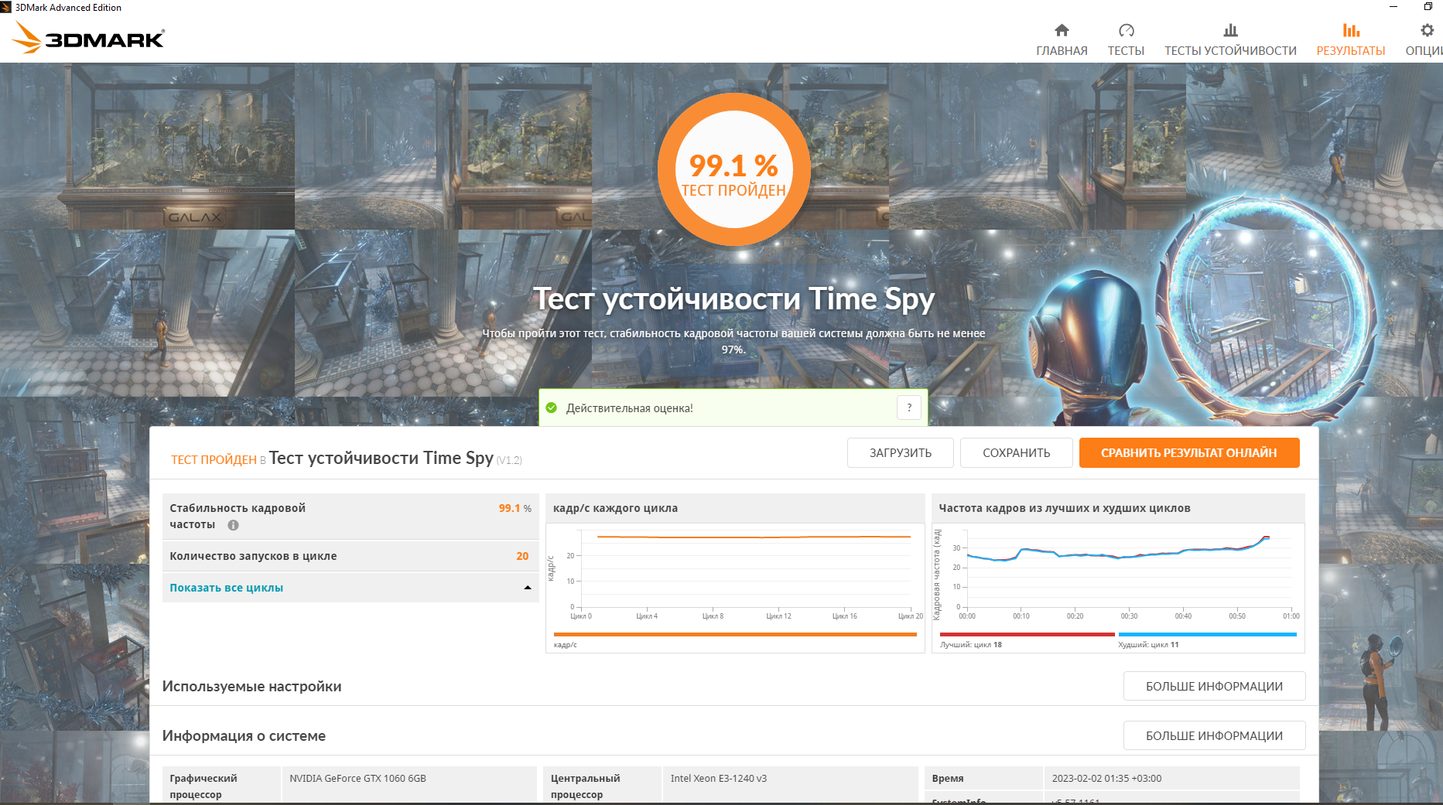The height and width of the screenshot is (805, 1443).
Task: Click the speedometer icon above ТЕСТЫ
Action: (1126, 30)
